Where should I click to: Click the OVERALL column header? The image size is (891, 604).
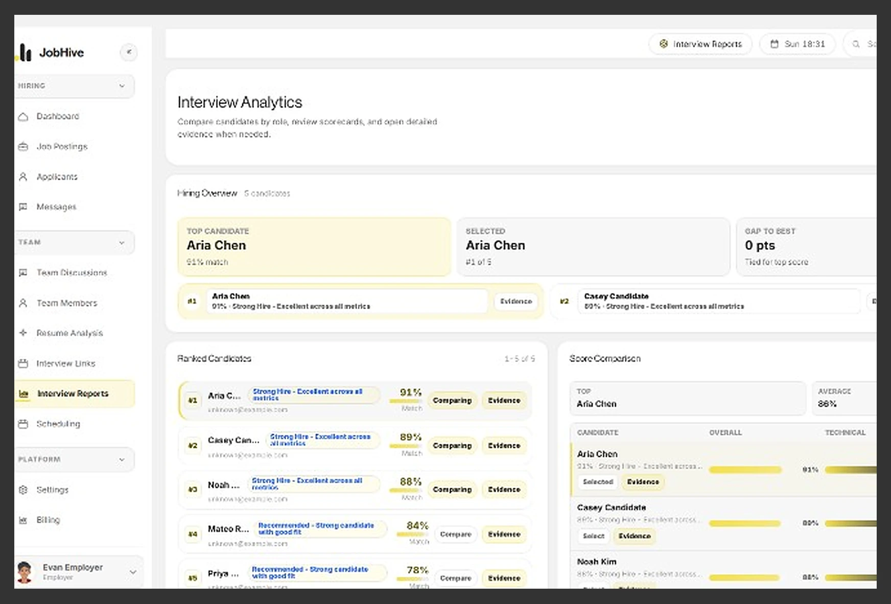725,433
